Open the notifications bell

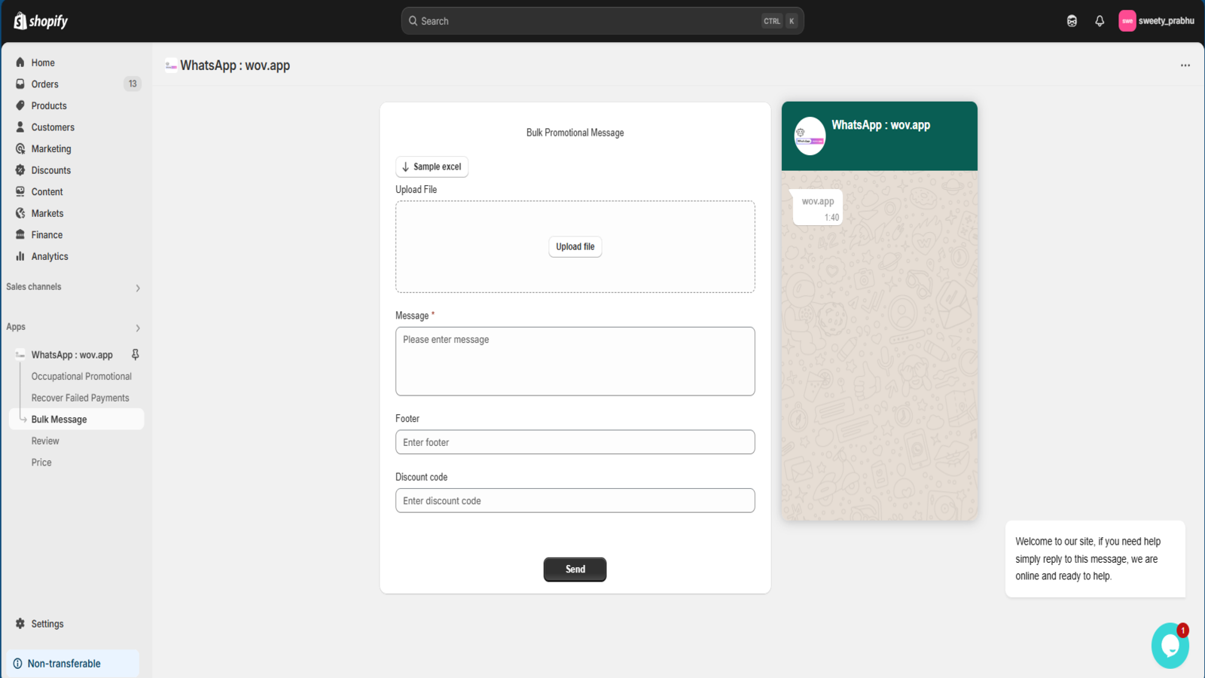tap(1100, 21)
